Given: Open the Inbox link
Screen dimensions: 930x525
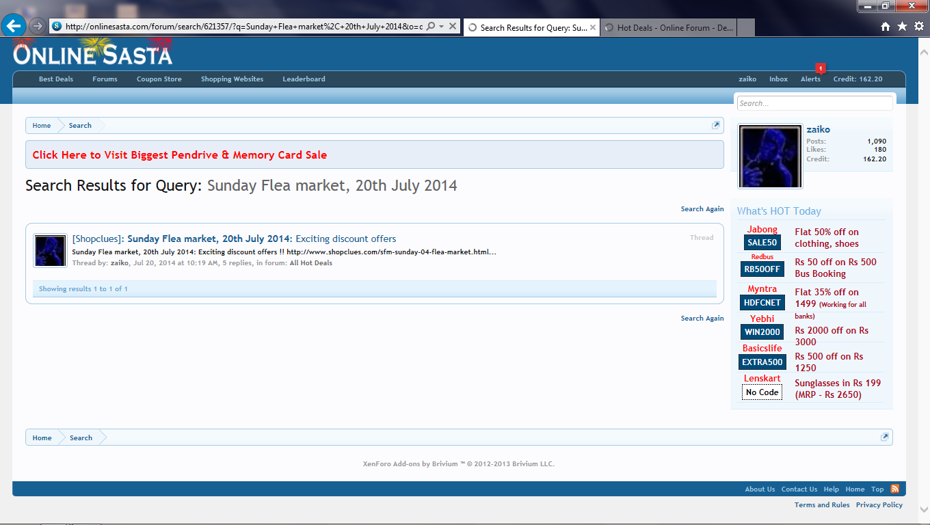Looking at the screenshot, I should [778, 79].
